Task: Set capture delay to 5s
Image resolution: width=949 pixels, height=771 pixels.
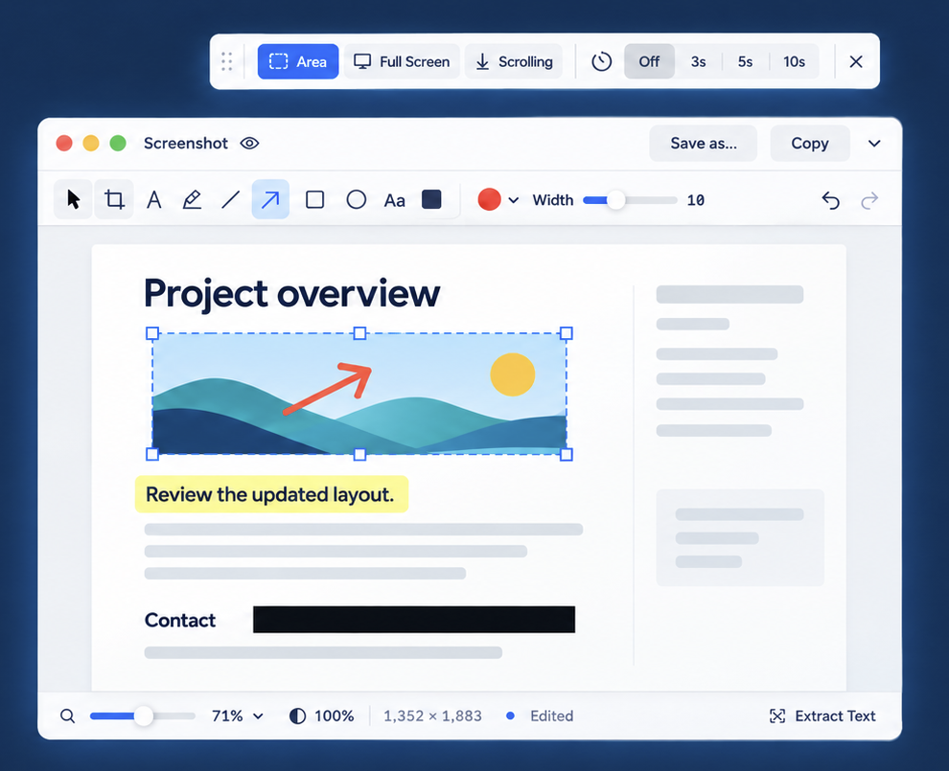Action: [745, 61]
